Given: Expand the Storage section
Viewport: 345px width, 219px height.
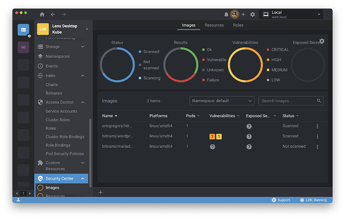Looking at the screenshot, I should click(83, 46).
